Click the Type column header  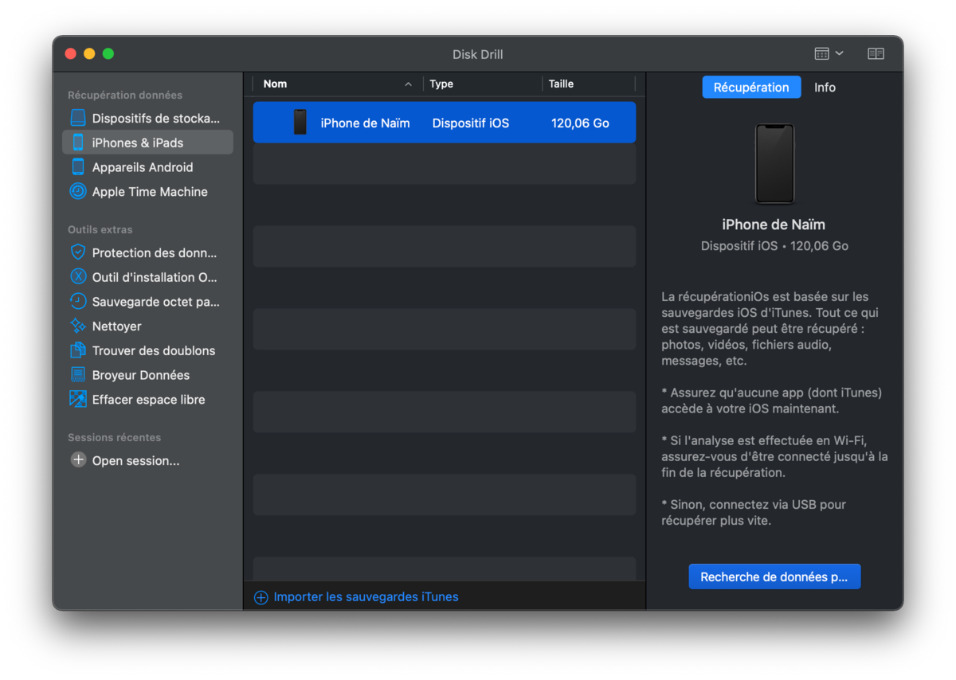coord(483,84)
